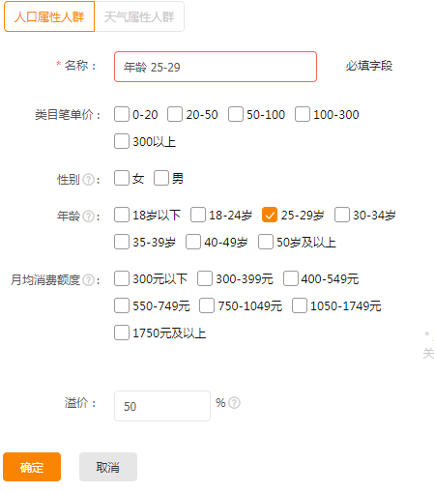Click the 溢价 percentage input box
This screenshot has width=434, height=492.
(x=162, y=406)
